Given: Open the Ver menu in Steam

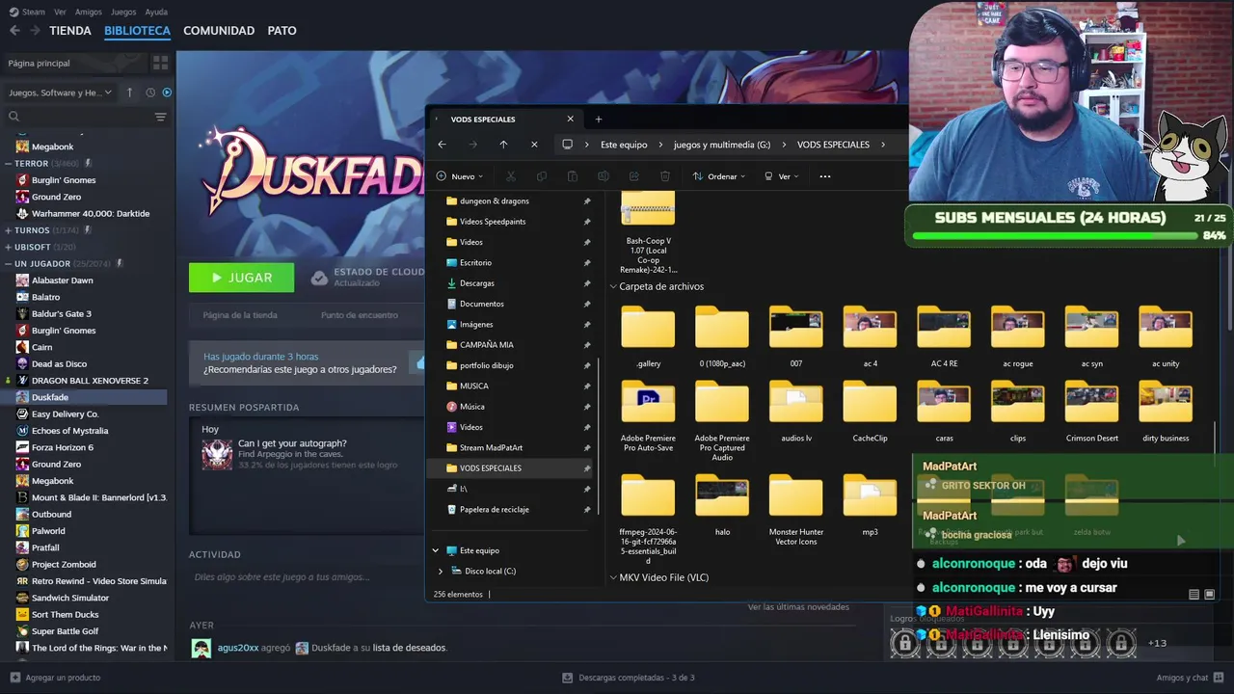Looking at the screenshot, I should click(61, 12).
